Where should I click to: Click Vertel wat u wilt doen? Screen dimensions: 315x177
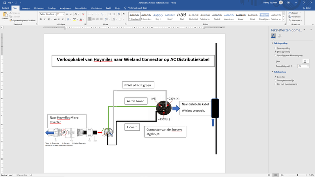point(137,8)
